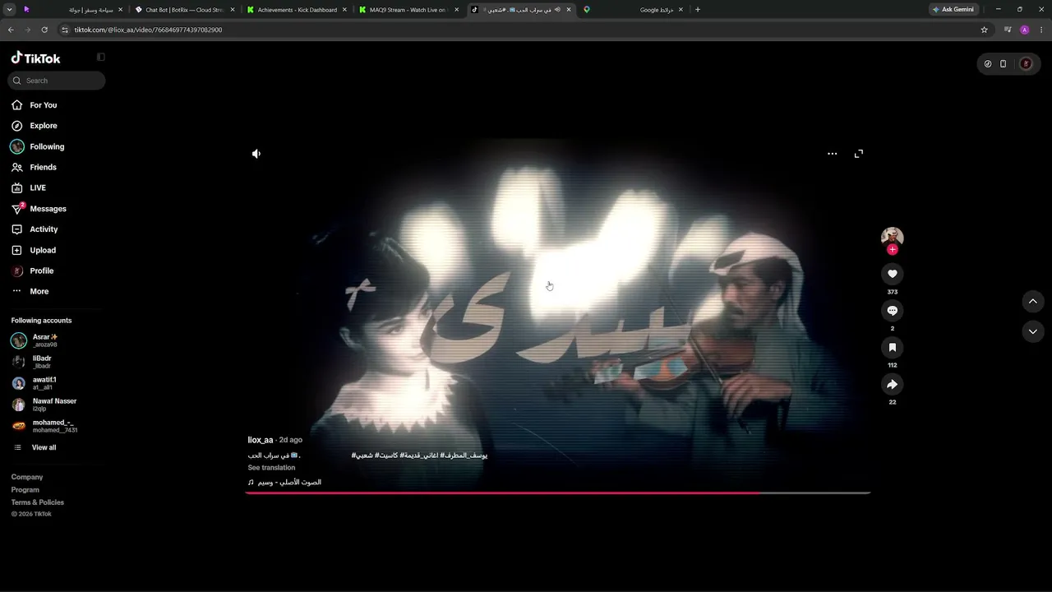The height and width of the screenshot is (592, 1052).
Task: Open the Explore page
Action: 35,126
